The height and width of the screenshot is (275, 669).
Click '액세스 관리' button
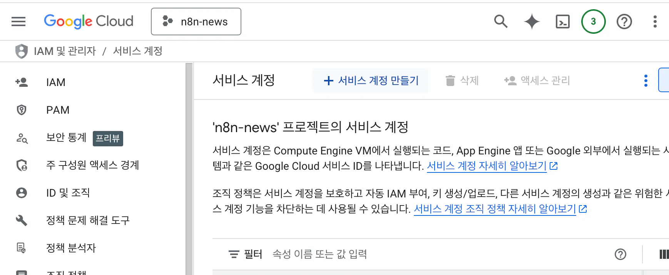click(x=537, y=81)
